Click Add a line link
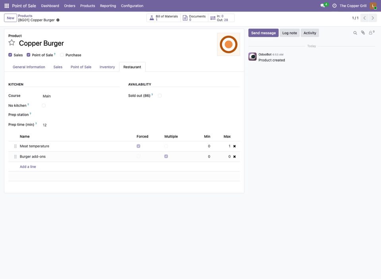This screenshot has height=279, width=381. (28, 167)
